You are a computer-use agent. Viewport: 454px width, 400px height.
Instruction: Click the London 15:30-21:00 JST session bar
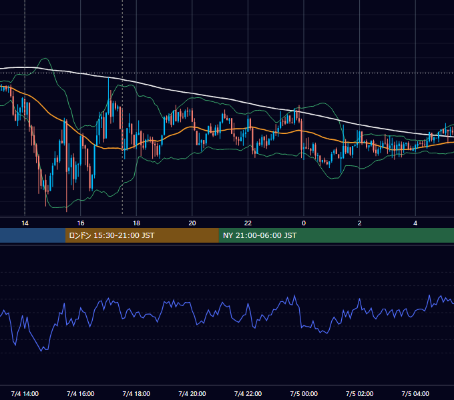point(142,235)
